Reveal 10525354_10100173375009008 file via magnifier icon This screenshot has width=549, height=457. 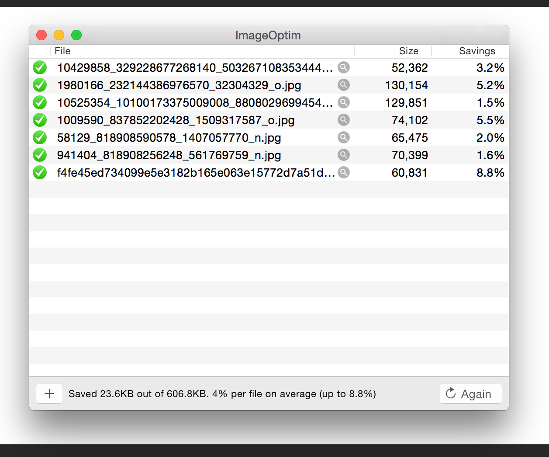(x=344, y=102)
